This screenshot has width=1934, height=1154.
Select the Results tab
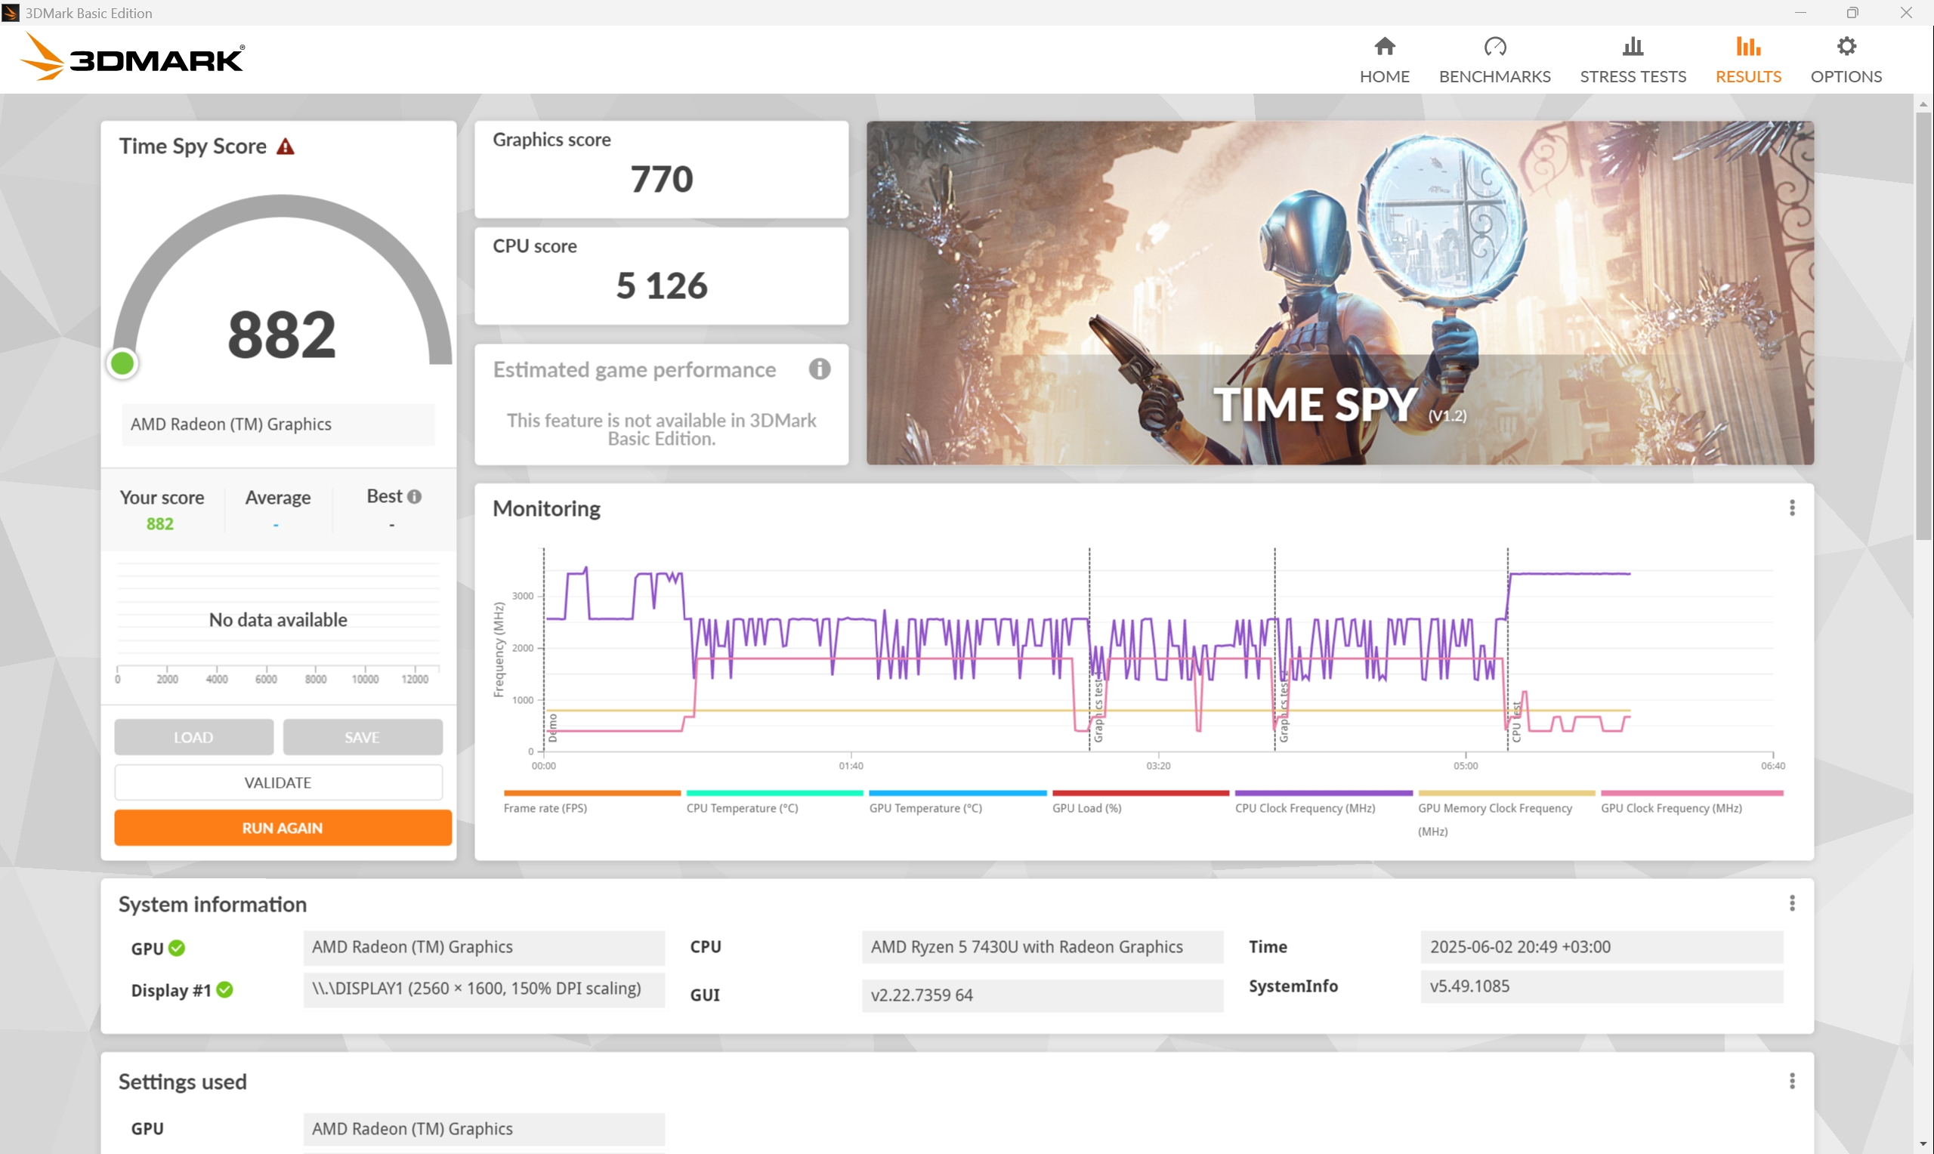coord(1747,58)
